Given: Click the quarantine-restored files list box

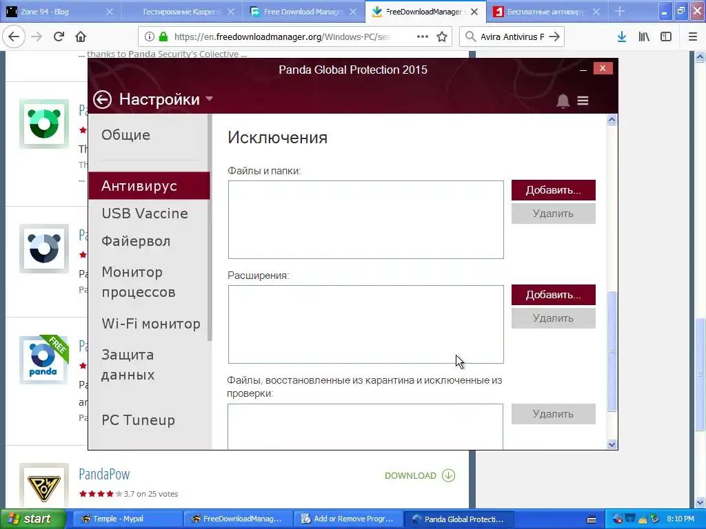Looking at the screenshot, I should (x=365, y=426).
